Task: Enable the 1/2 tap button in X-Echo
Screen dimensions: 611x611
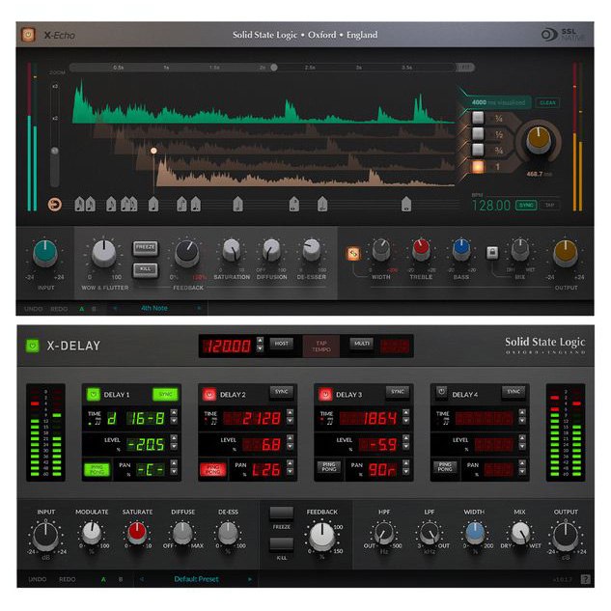Action: tap(478, 133)
